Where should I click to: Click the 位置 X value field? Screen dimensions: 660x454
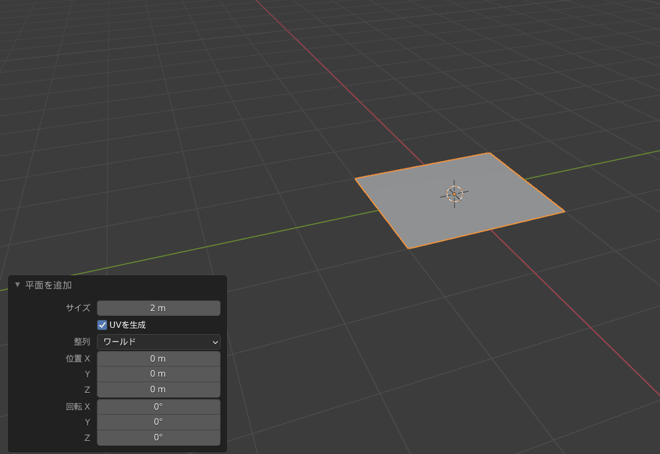point(159,358)
